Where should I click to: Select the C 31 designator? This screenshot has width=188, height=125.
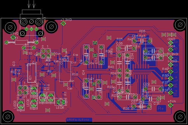pyautogui.click(x=156, y=104)
